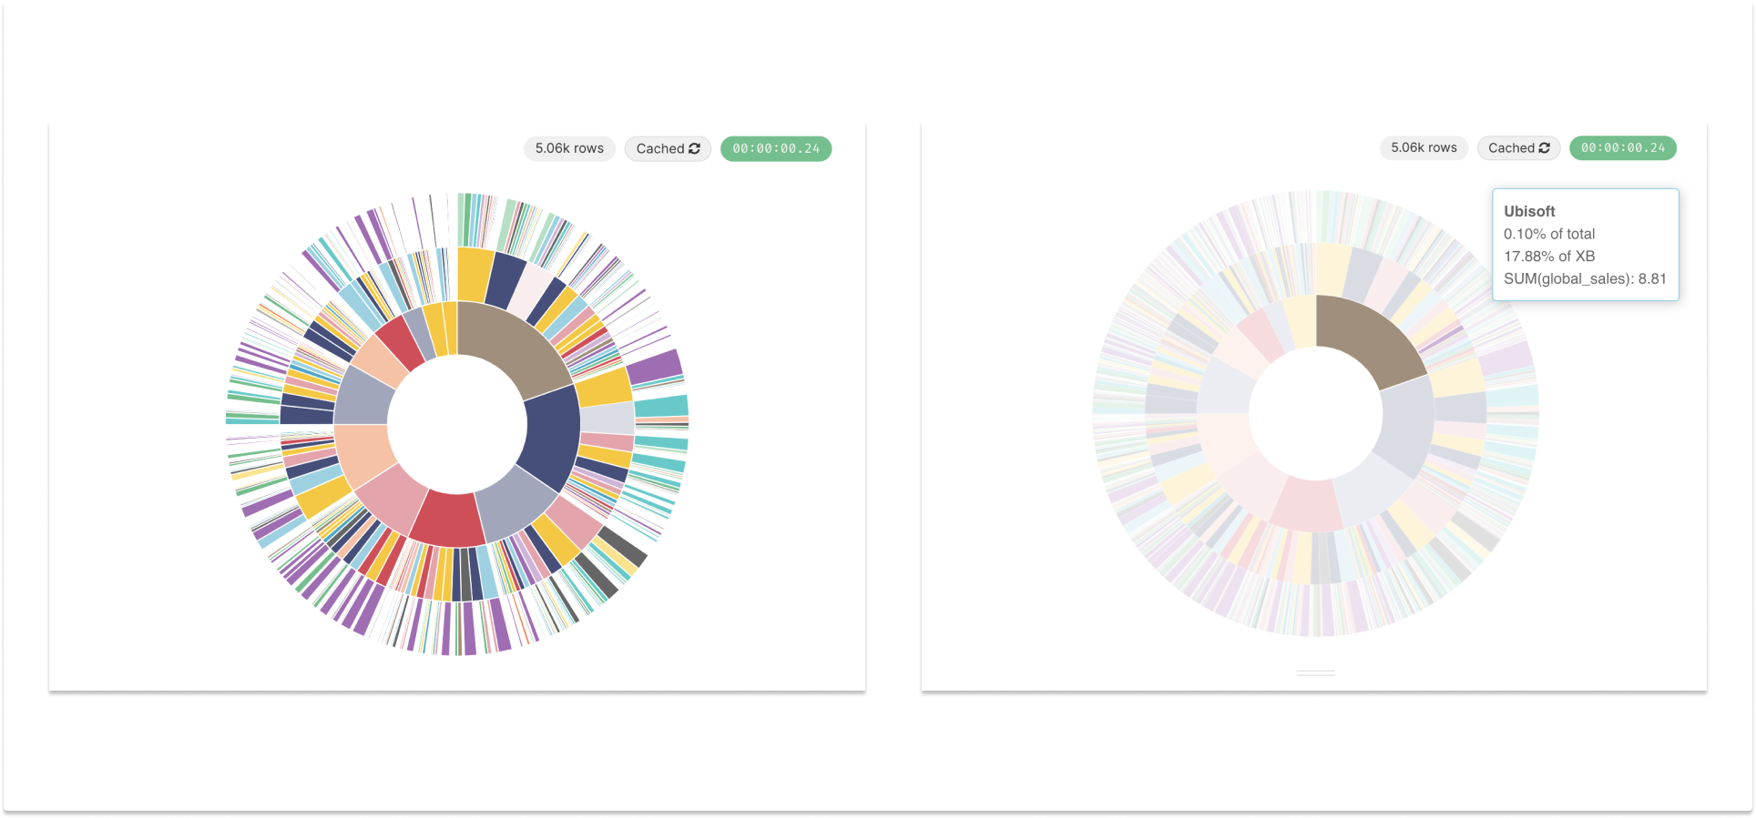Click the white center hole of right sunburst
Viewport: 1756px width, 818px height.
pyautogui.click(x=1315, y=414)
